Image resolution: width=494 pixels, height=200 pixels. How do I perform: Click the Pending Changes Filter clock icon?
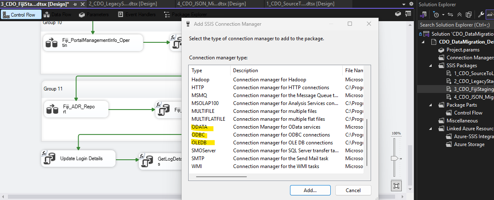(x=436, y=15)
